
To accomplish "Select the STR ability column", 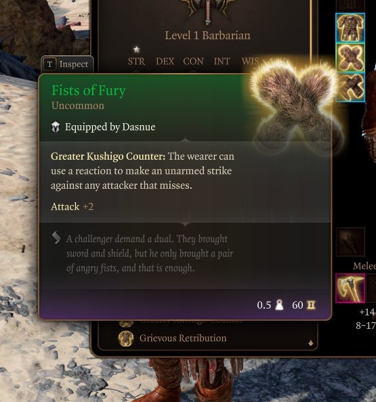I will click(x=137, y=62).
